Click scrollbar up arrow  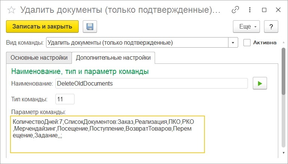[x=284, y=42]
